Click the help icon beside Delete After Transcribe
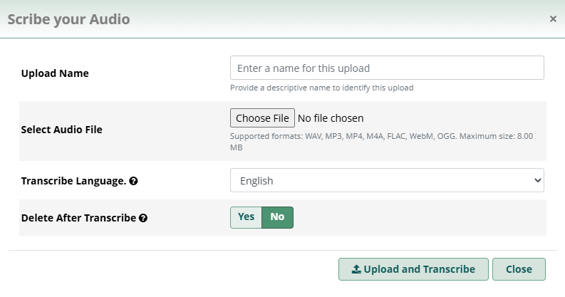 (x=143, y=218)
